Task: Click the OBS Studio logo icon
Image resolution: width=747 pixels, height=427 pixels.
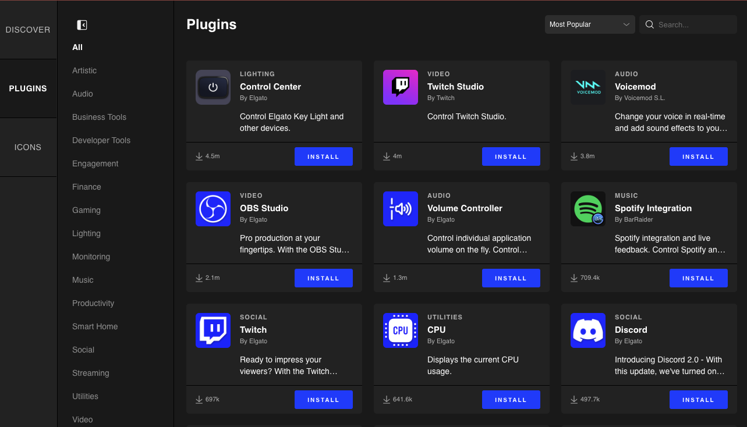Action: [x=213, y=209]
